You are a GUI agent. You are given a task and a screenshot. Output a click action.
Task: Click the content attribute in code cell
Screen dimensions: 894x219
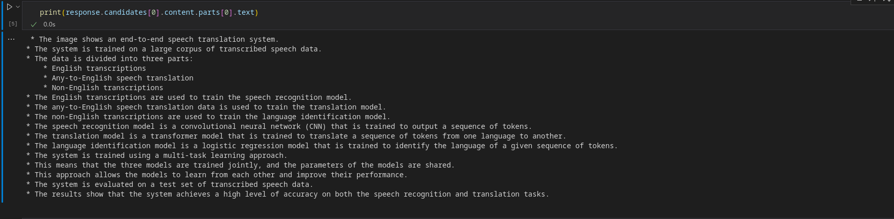pyautogui.click(x=179, y=12)
